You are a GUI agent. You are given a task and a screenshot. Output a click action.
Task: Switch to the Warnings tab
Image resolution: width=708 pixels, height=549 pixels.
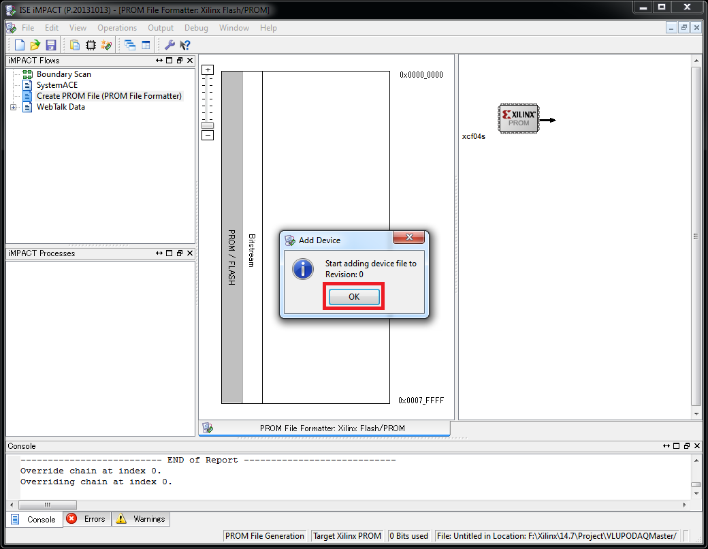point(142,519)
